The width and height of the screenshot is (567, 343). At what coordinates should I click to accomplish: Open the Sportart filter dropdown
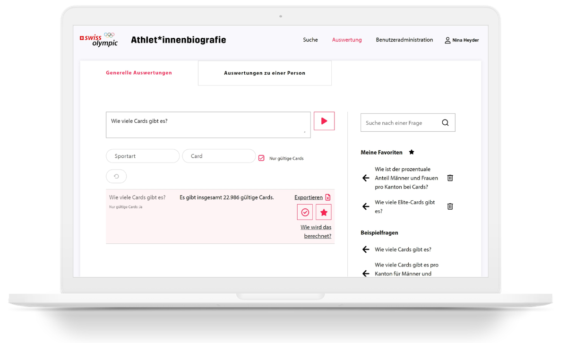[143, 156]
